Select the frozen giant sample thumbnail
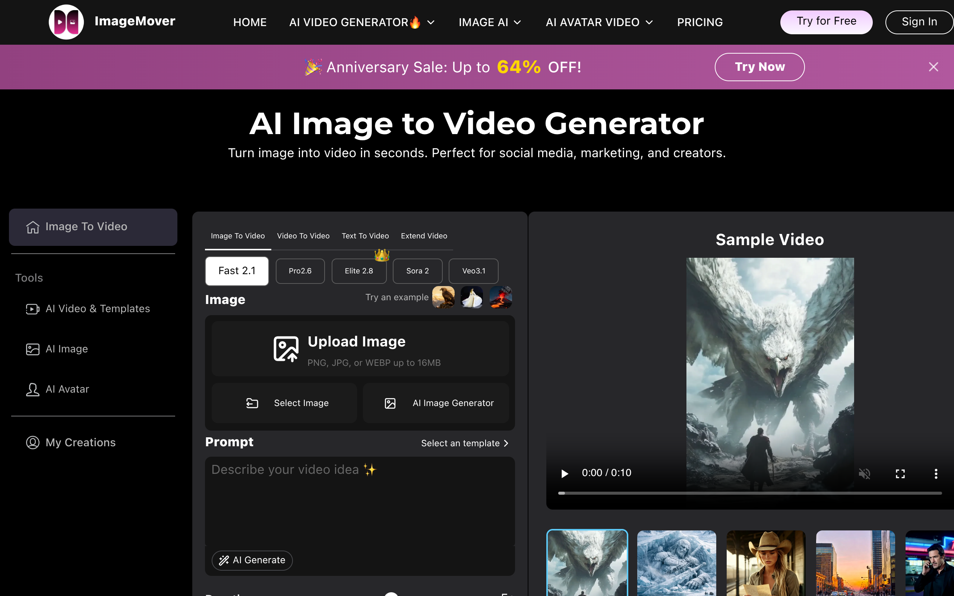 [676, 563]
